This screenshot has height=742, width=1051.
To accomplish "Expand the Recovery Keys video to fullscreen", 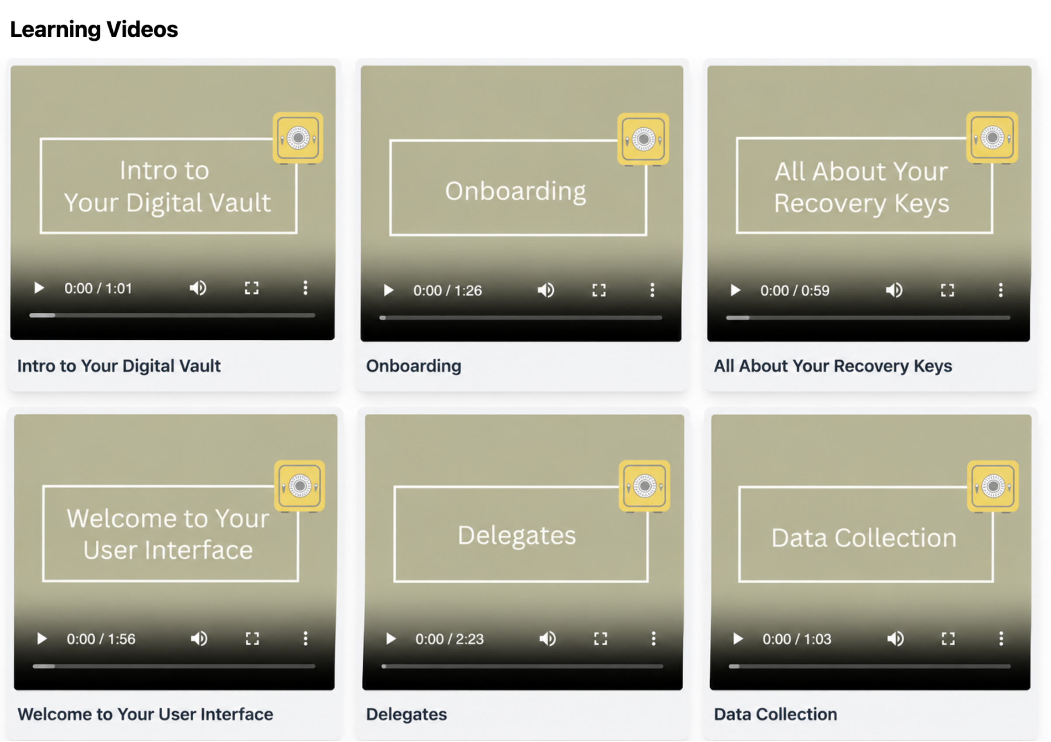I will pos(947,290).
